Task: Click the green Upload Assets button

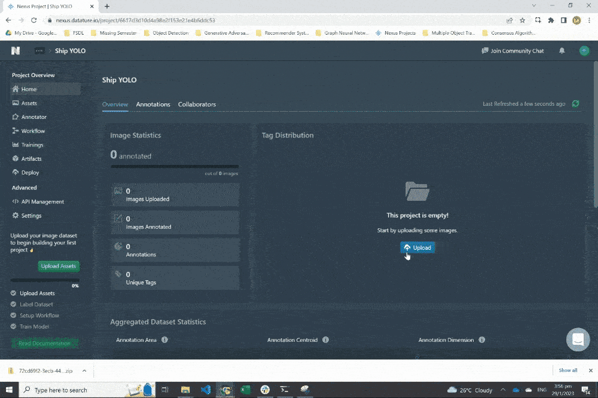Action: 59,266
